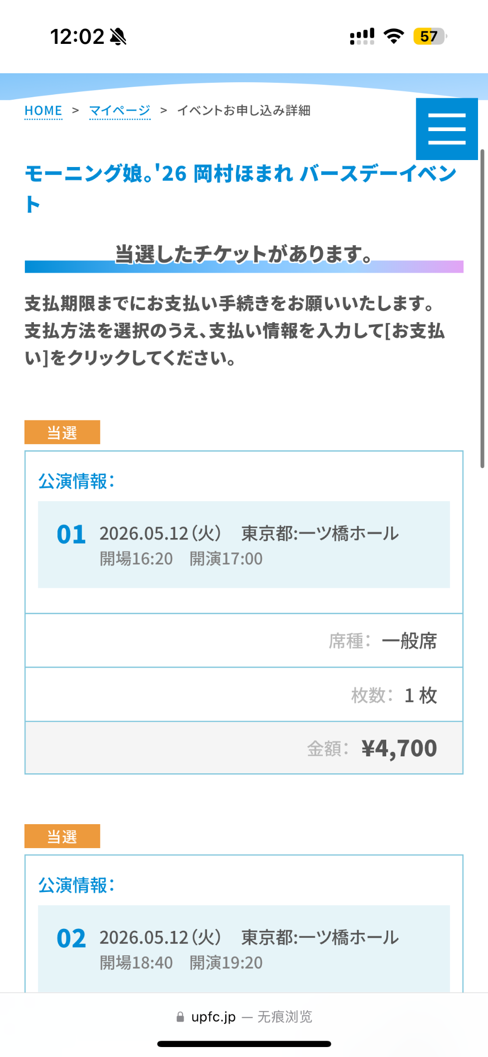Tap the cellular signal bars icon
488x1057 pixels.
[x=362, y=36]
